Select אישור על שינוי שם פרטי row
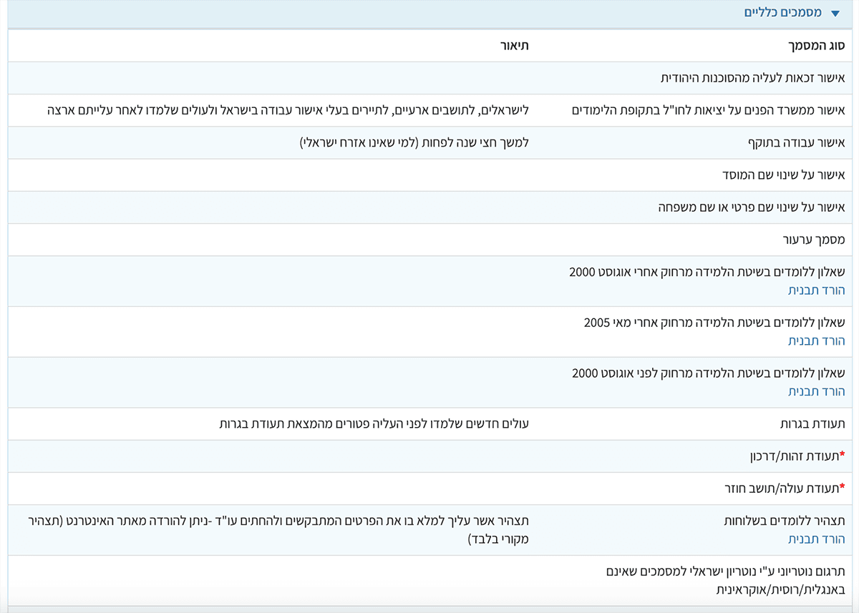Screen dimensions: 859x613 click(x=752, y=207)
